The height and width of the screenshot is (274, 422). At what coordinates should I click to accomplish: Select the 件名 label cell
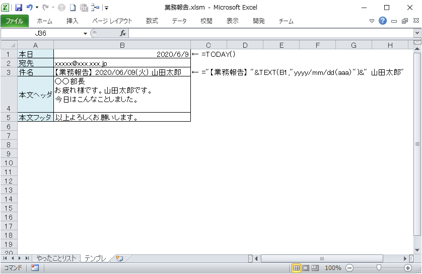tap(36, 72)
